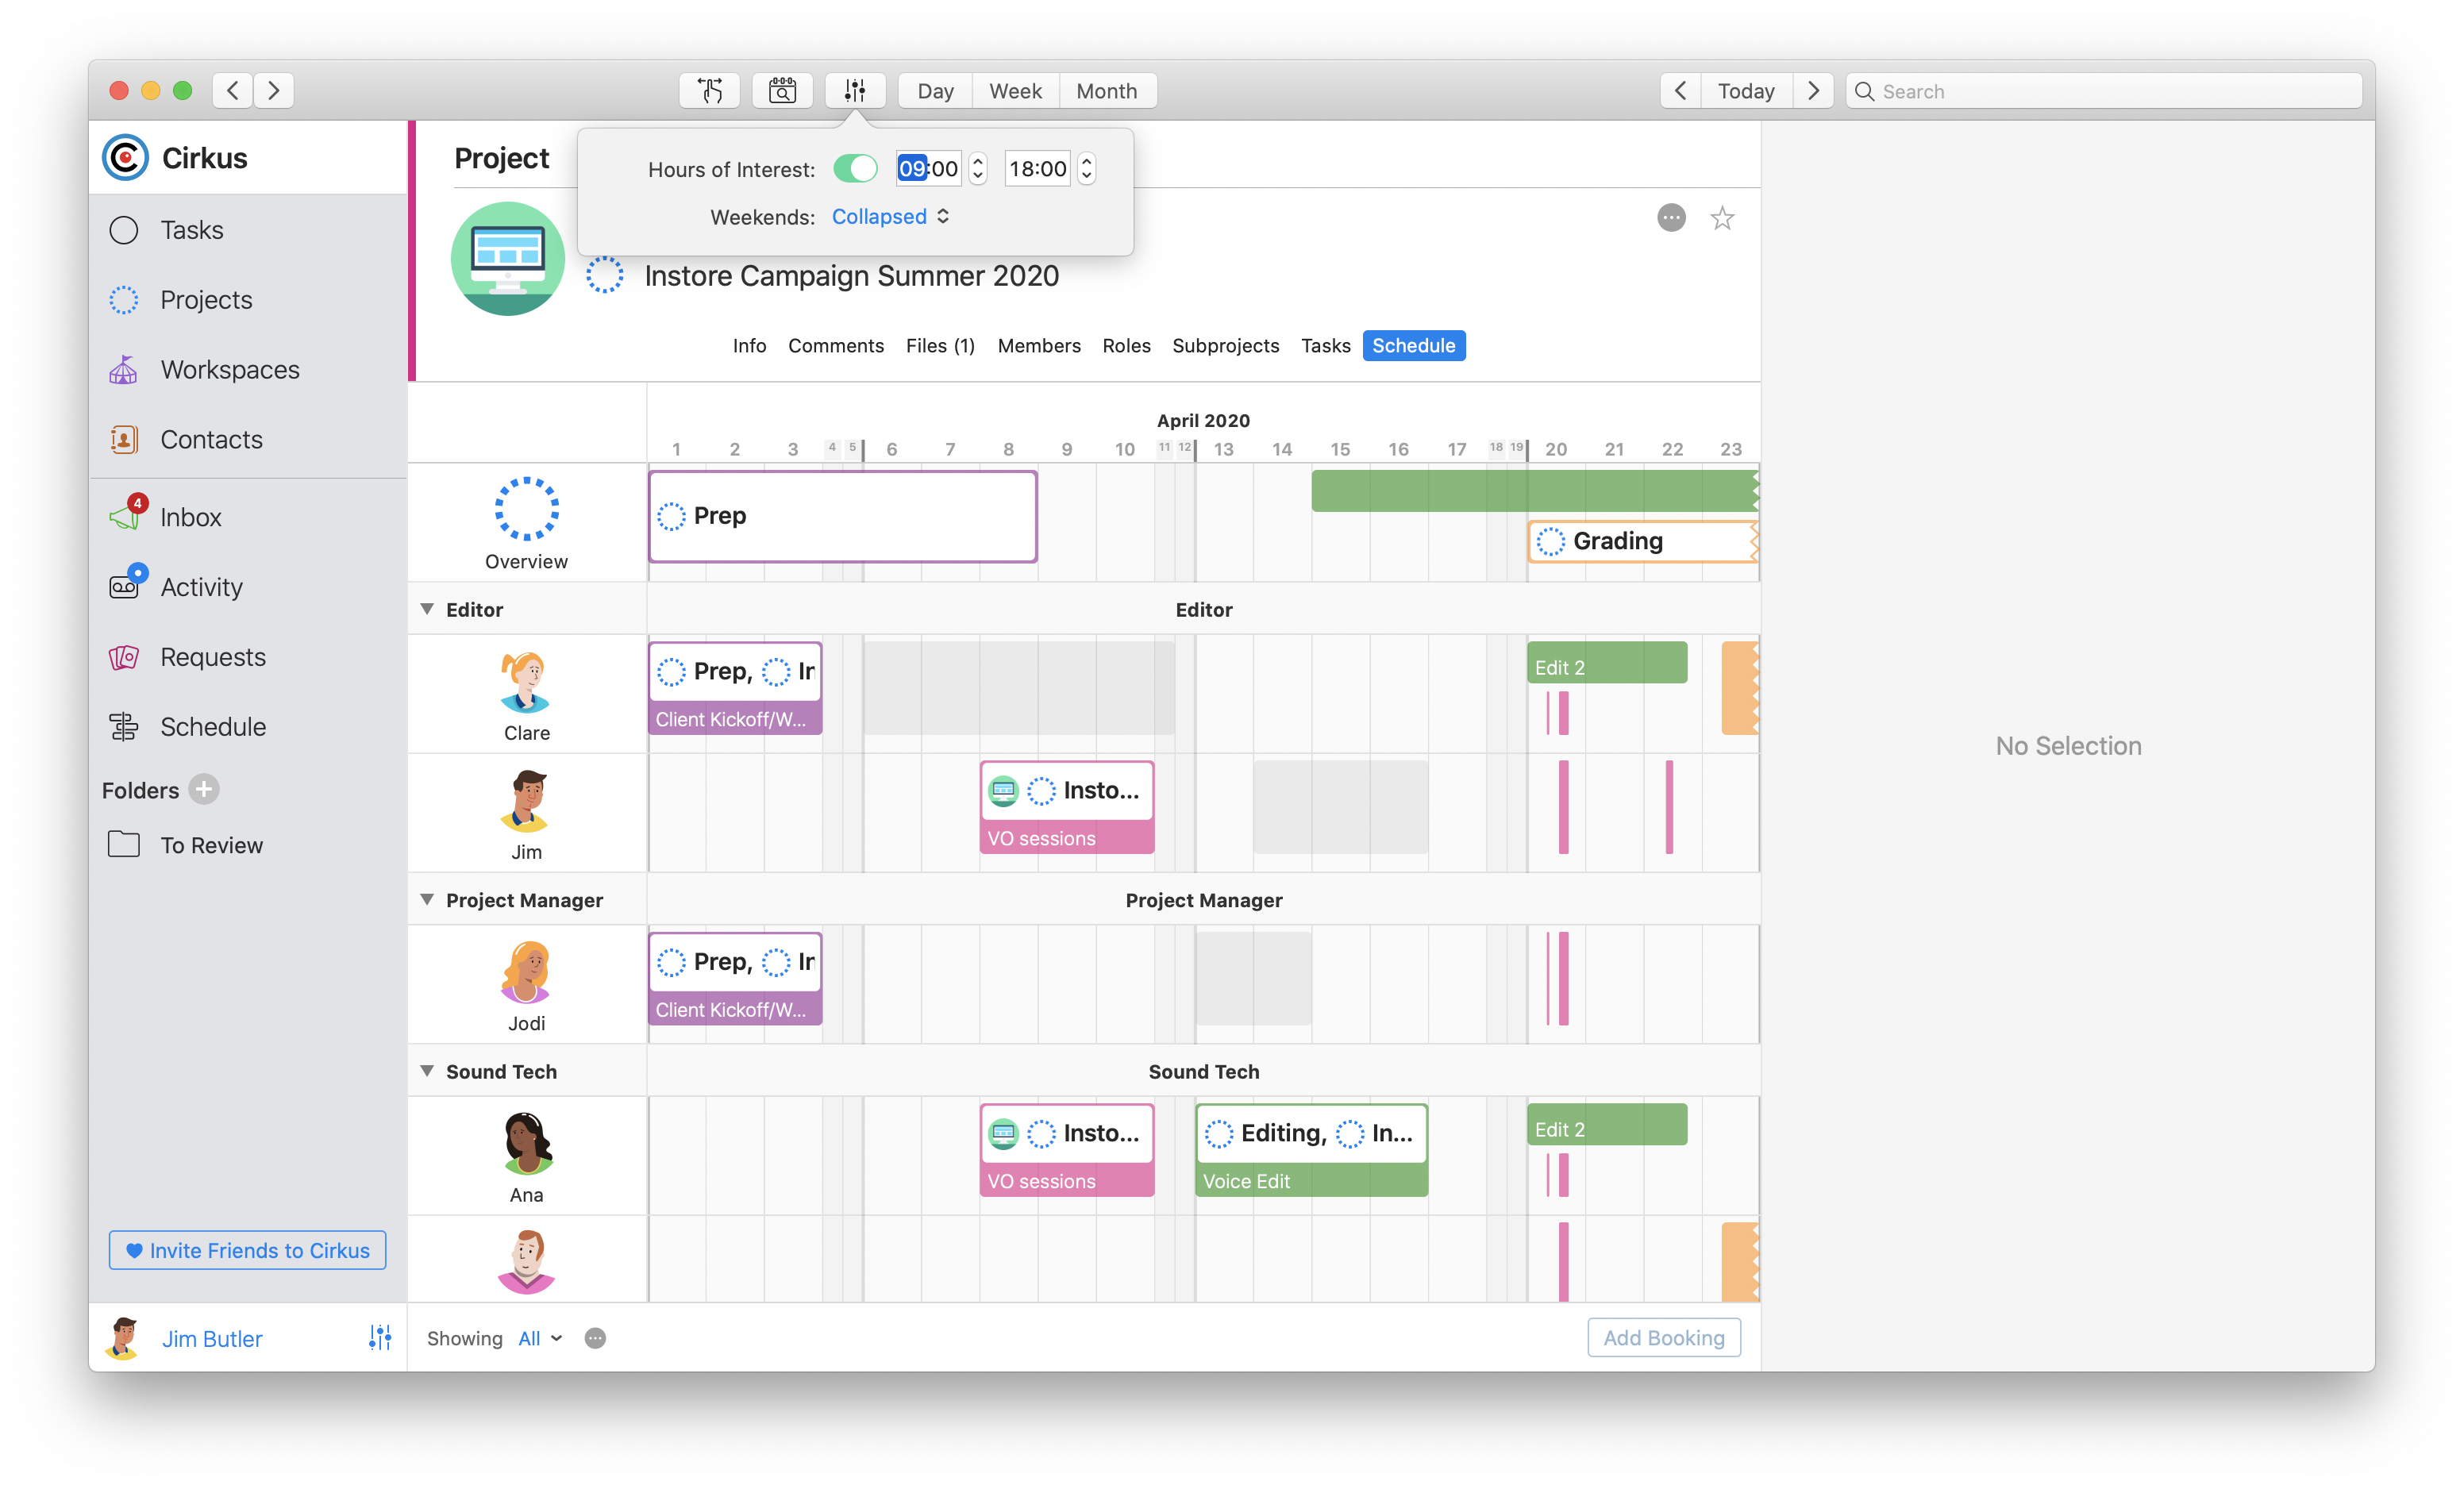Toggle Hours of Interest switch off
2464x1489 pixels.
pos(855,169)
